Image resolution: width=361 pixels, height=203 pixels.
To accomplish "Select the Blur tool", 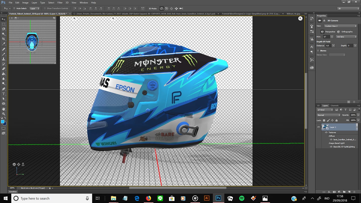I will click(4, 79).
